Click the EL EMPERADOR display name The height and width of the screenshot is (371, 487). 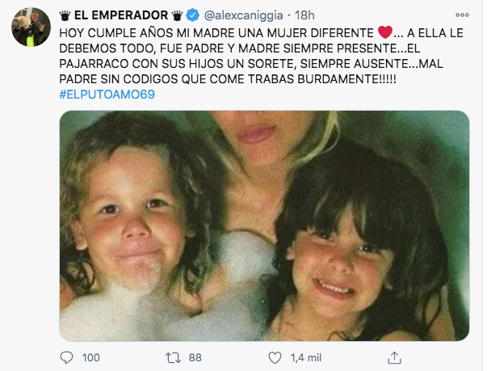pyautogui.click(x=121, y=15)
